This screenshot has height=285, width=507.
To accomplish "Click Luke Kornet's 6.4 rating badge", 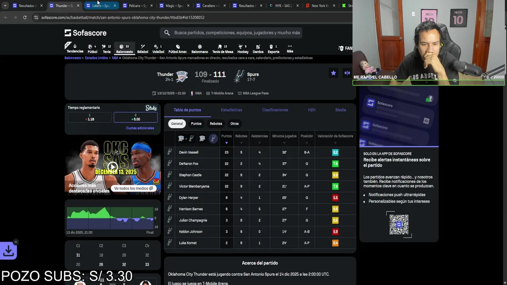I will click(x=335, y=243).
